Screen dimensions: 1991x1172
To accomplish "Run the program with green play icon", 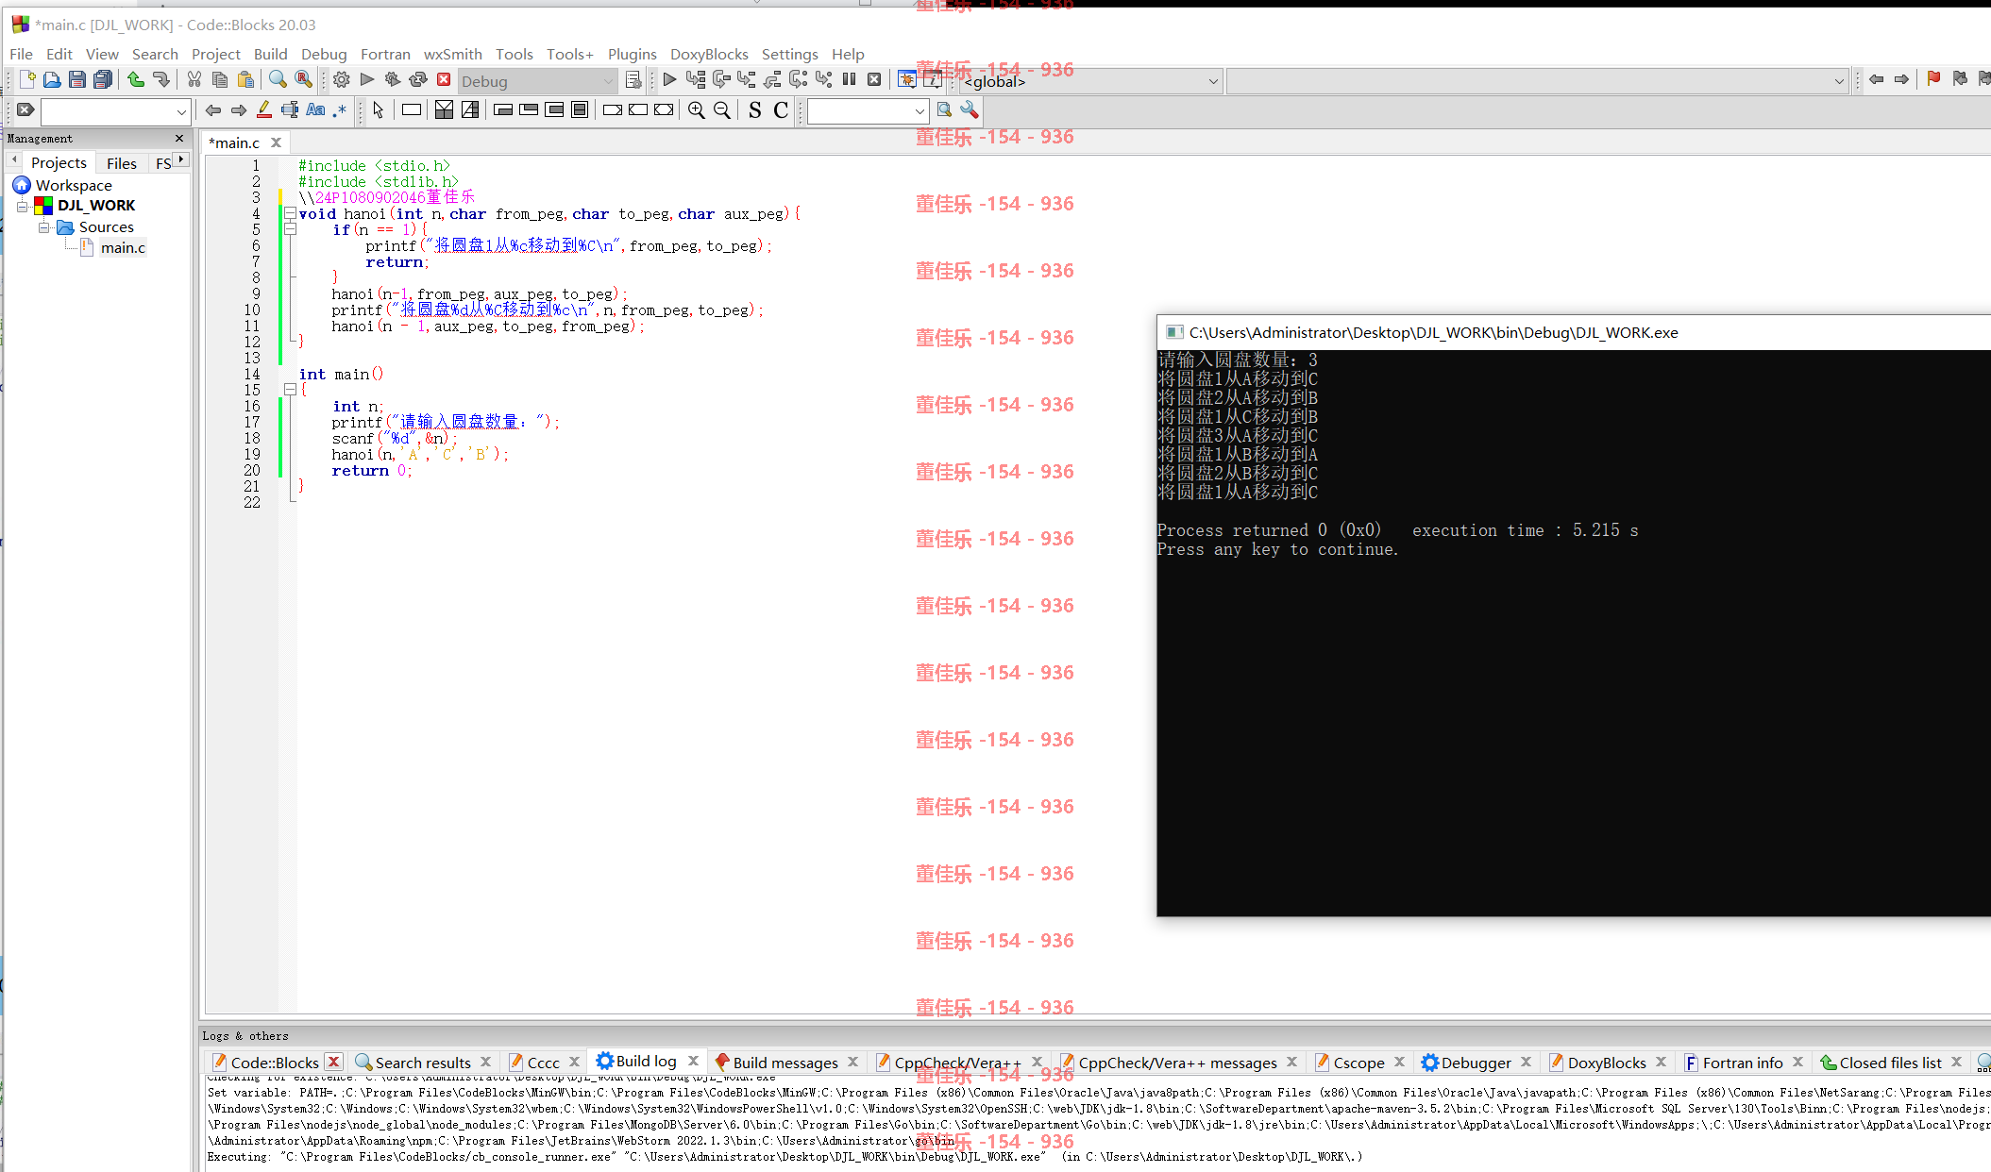I will [x=367, y=80].
